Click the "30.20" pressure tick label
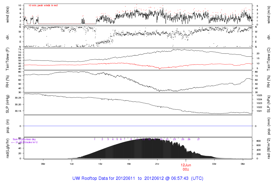This screenshot has height=189, width=276. click(18, 104)
